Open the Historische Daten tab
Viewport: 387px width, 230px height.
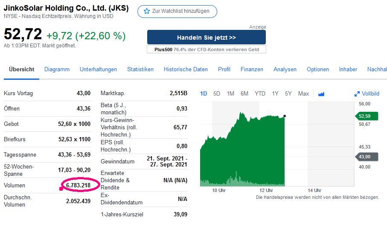[186, 69]
